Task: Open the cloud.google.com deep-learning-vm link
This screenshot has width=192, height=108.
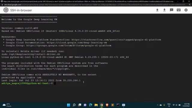Action: tap(77, 43)
